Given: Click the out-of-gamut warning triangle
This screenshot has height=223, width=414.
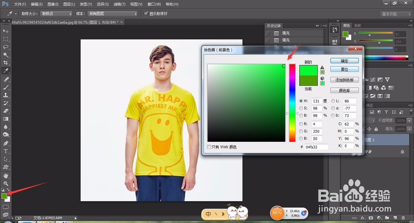Looking at the screenshot, I should coord(322,67).
